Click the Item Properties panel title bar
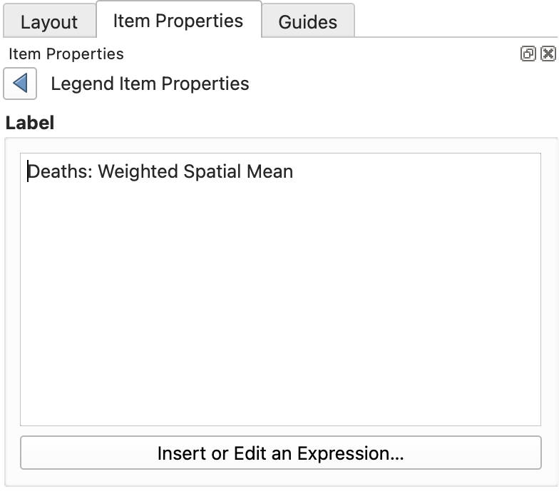559x494 pixels. click(285, 54)
